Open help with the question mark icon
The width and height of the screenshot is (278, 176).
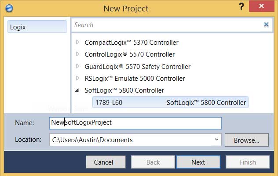click(x=241, y=6)
